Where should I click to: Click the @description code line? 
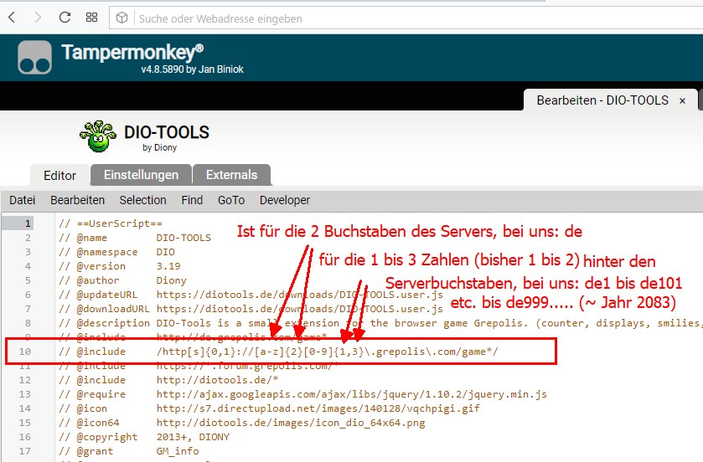pyautogui.click(x=380, y=323)
